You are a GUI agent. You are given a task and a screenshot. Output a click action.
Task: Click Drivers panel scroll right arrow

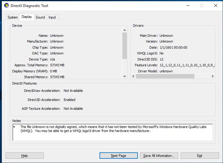[212, 76]
